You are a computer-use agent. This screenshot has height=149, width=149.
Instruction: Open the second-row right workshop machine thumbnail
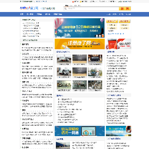[x=95, y=72]
